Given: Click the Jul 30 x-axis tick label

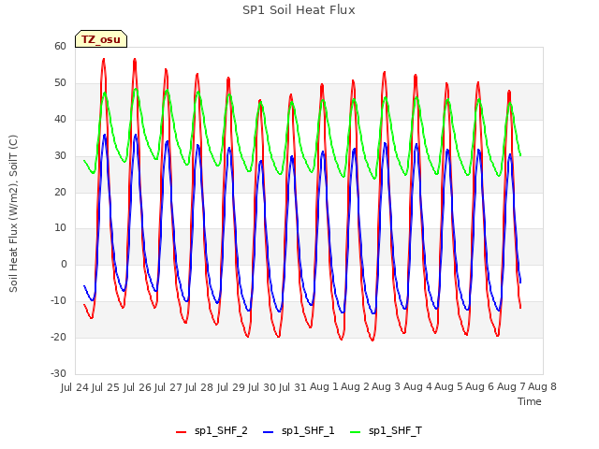Looking at the screenshot, I should coord(262,387).
